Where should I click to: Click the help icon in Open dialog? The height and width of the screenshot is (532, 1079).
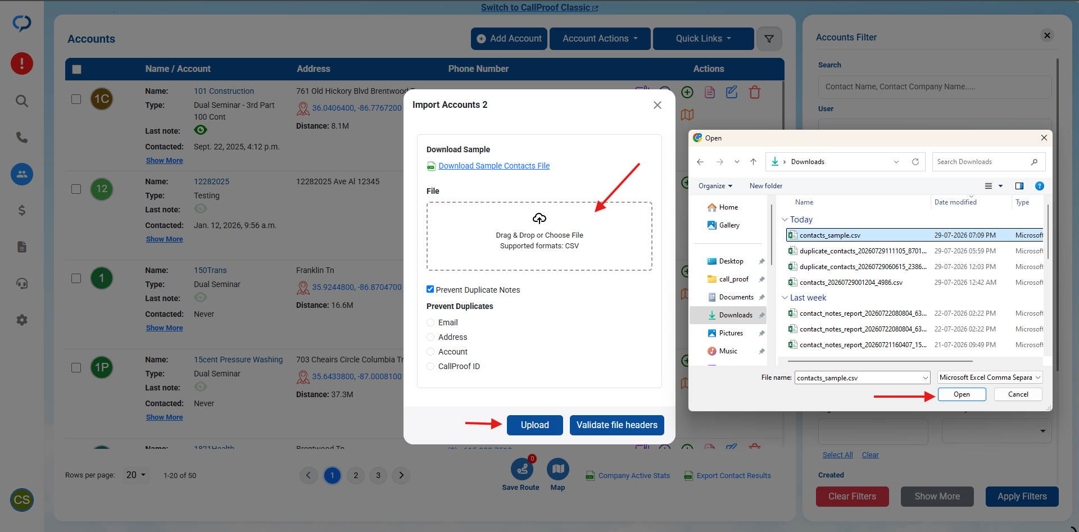tap(1040, 186)
